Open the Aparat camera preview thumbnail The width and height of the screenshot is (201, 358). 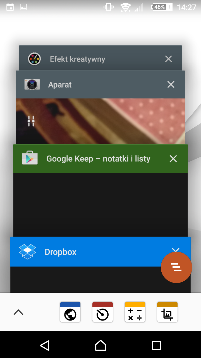coord(106,121)
